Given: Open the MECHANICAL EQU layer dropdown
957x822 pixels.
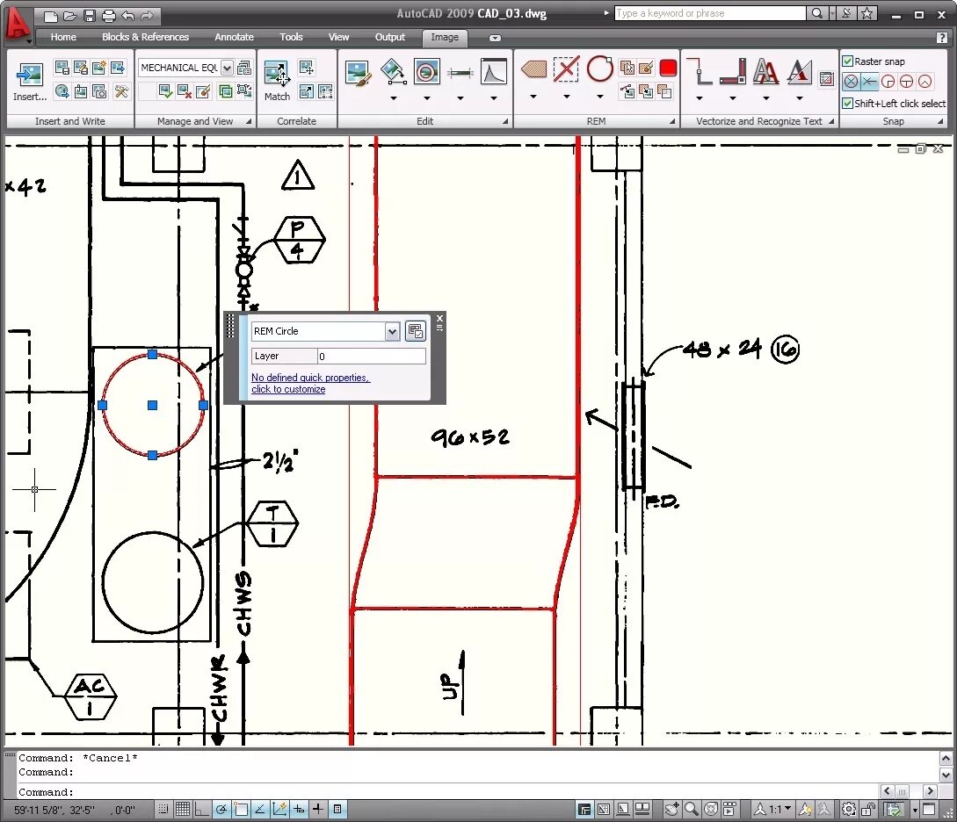Looking at the screenshot, I should 227,68.
